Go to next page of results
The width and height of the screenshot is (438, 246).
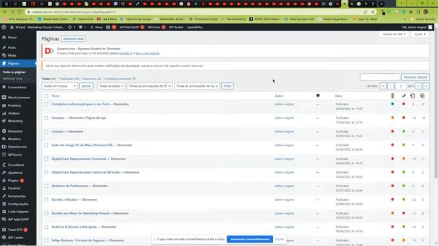[418, 86]
